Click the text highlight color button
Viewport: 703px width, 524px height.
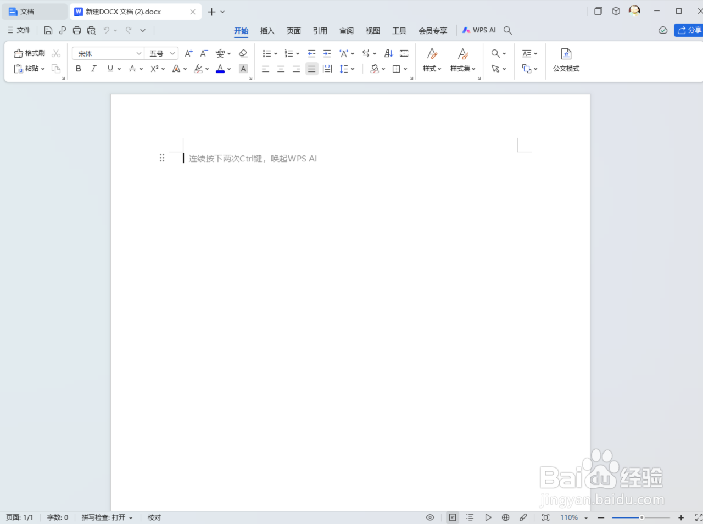coord(199,69)
